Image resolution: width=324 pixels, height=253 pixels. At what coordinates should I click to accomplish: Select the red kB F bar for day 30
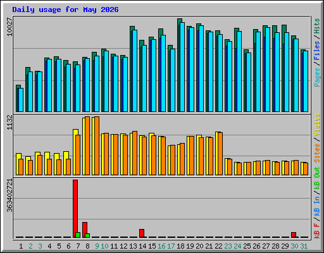coord(294,235)
